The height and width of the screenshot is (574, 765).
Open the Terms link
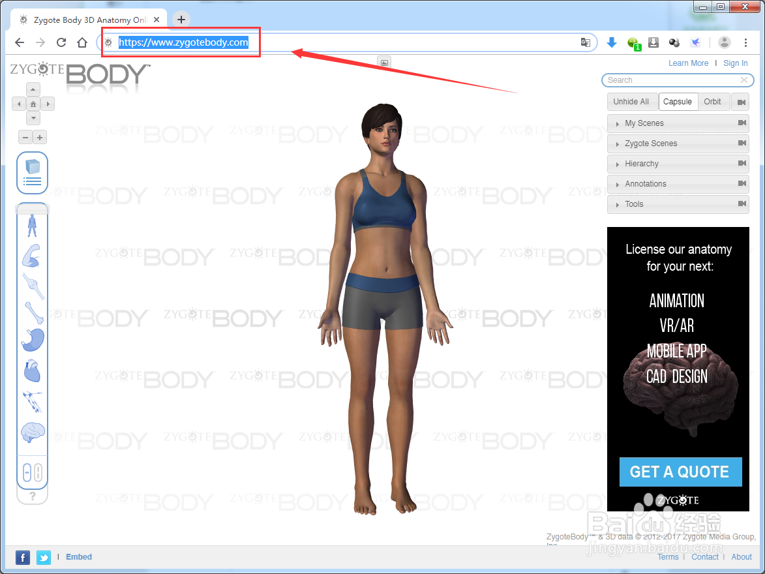click(x=667, y=557)
